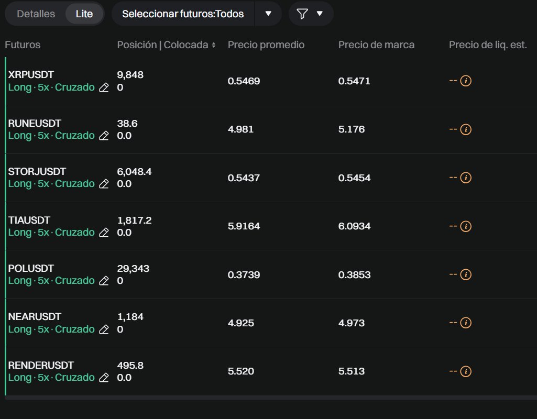Show liquidation price info for RENDERUSDT
Screen dimensions: 537x419
(x=466, y=371)
